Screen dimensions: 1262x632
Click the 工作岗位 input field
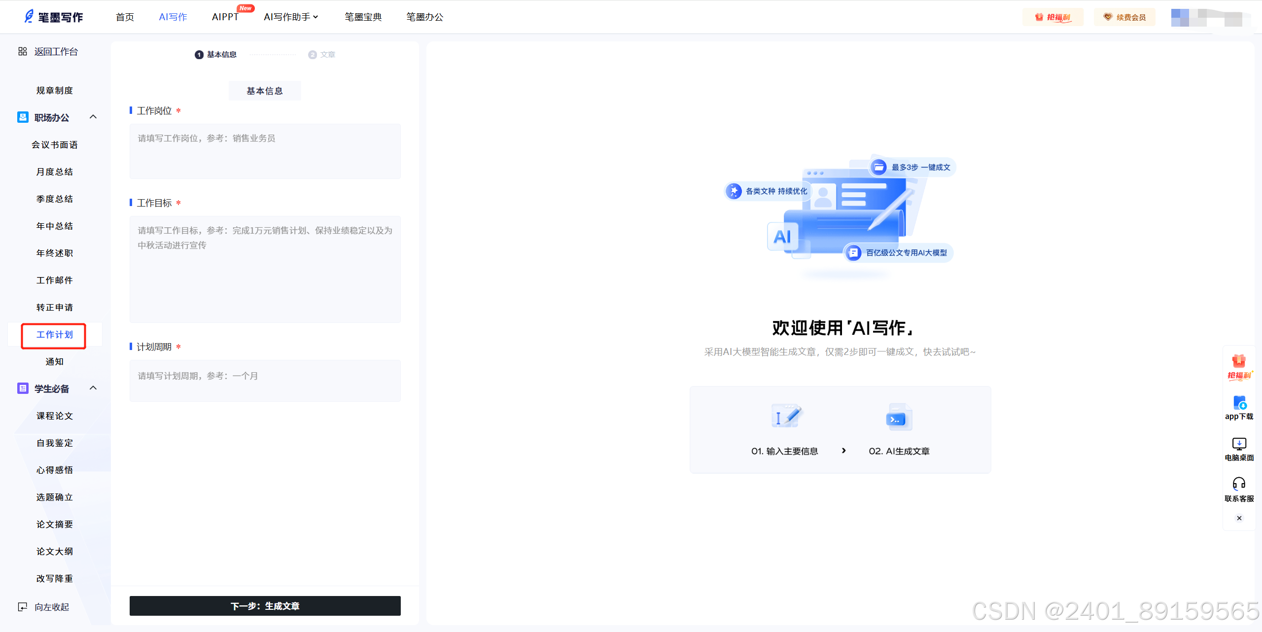(x=265, y=151)
